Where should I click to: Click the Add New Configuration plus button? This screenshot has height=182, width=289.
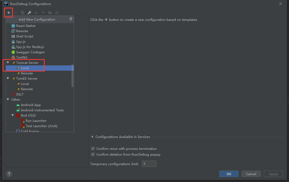click(8, 13)
